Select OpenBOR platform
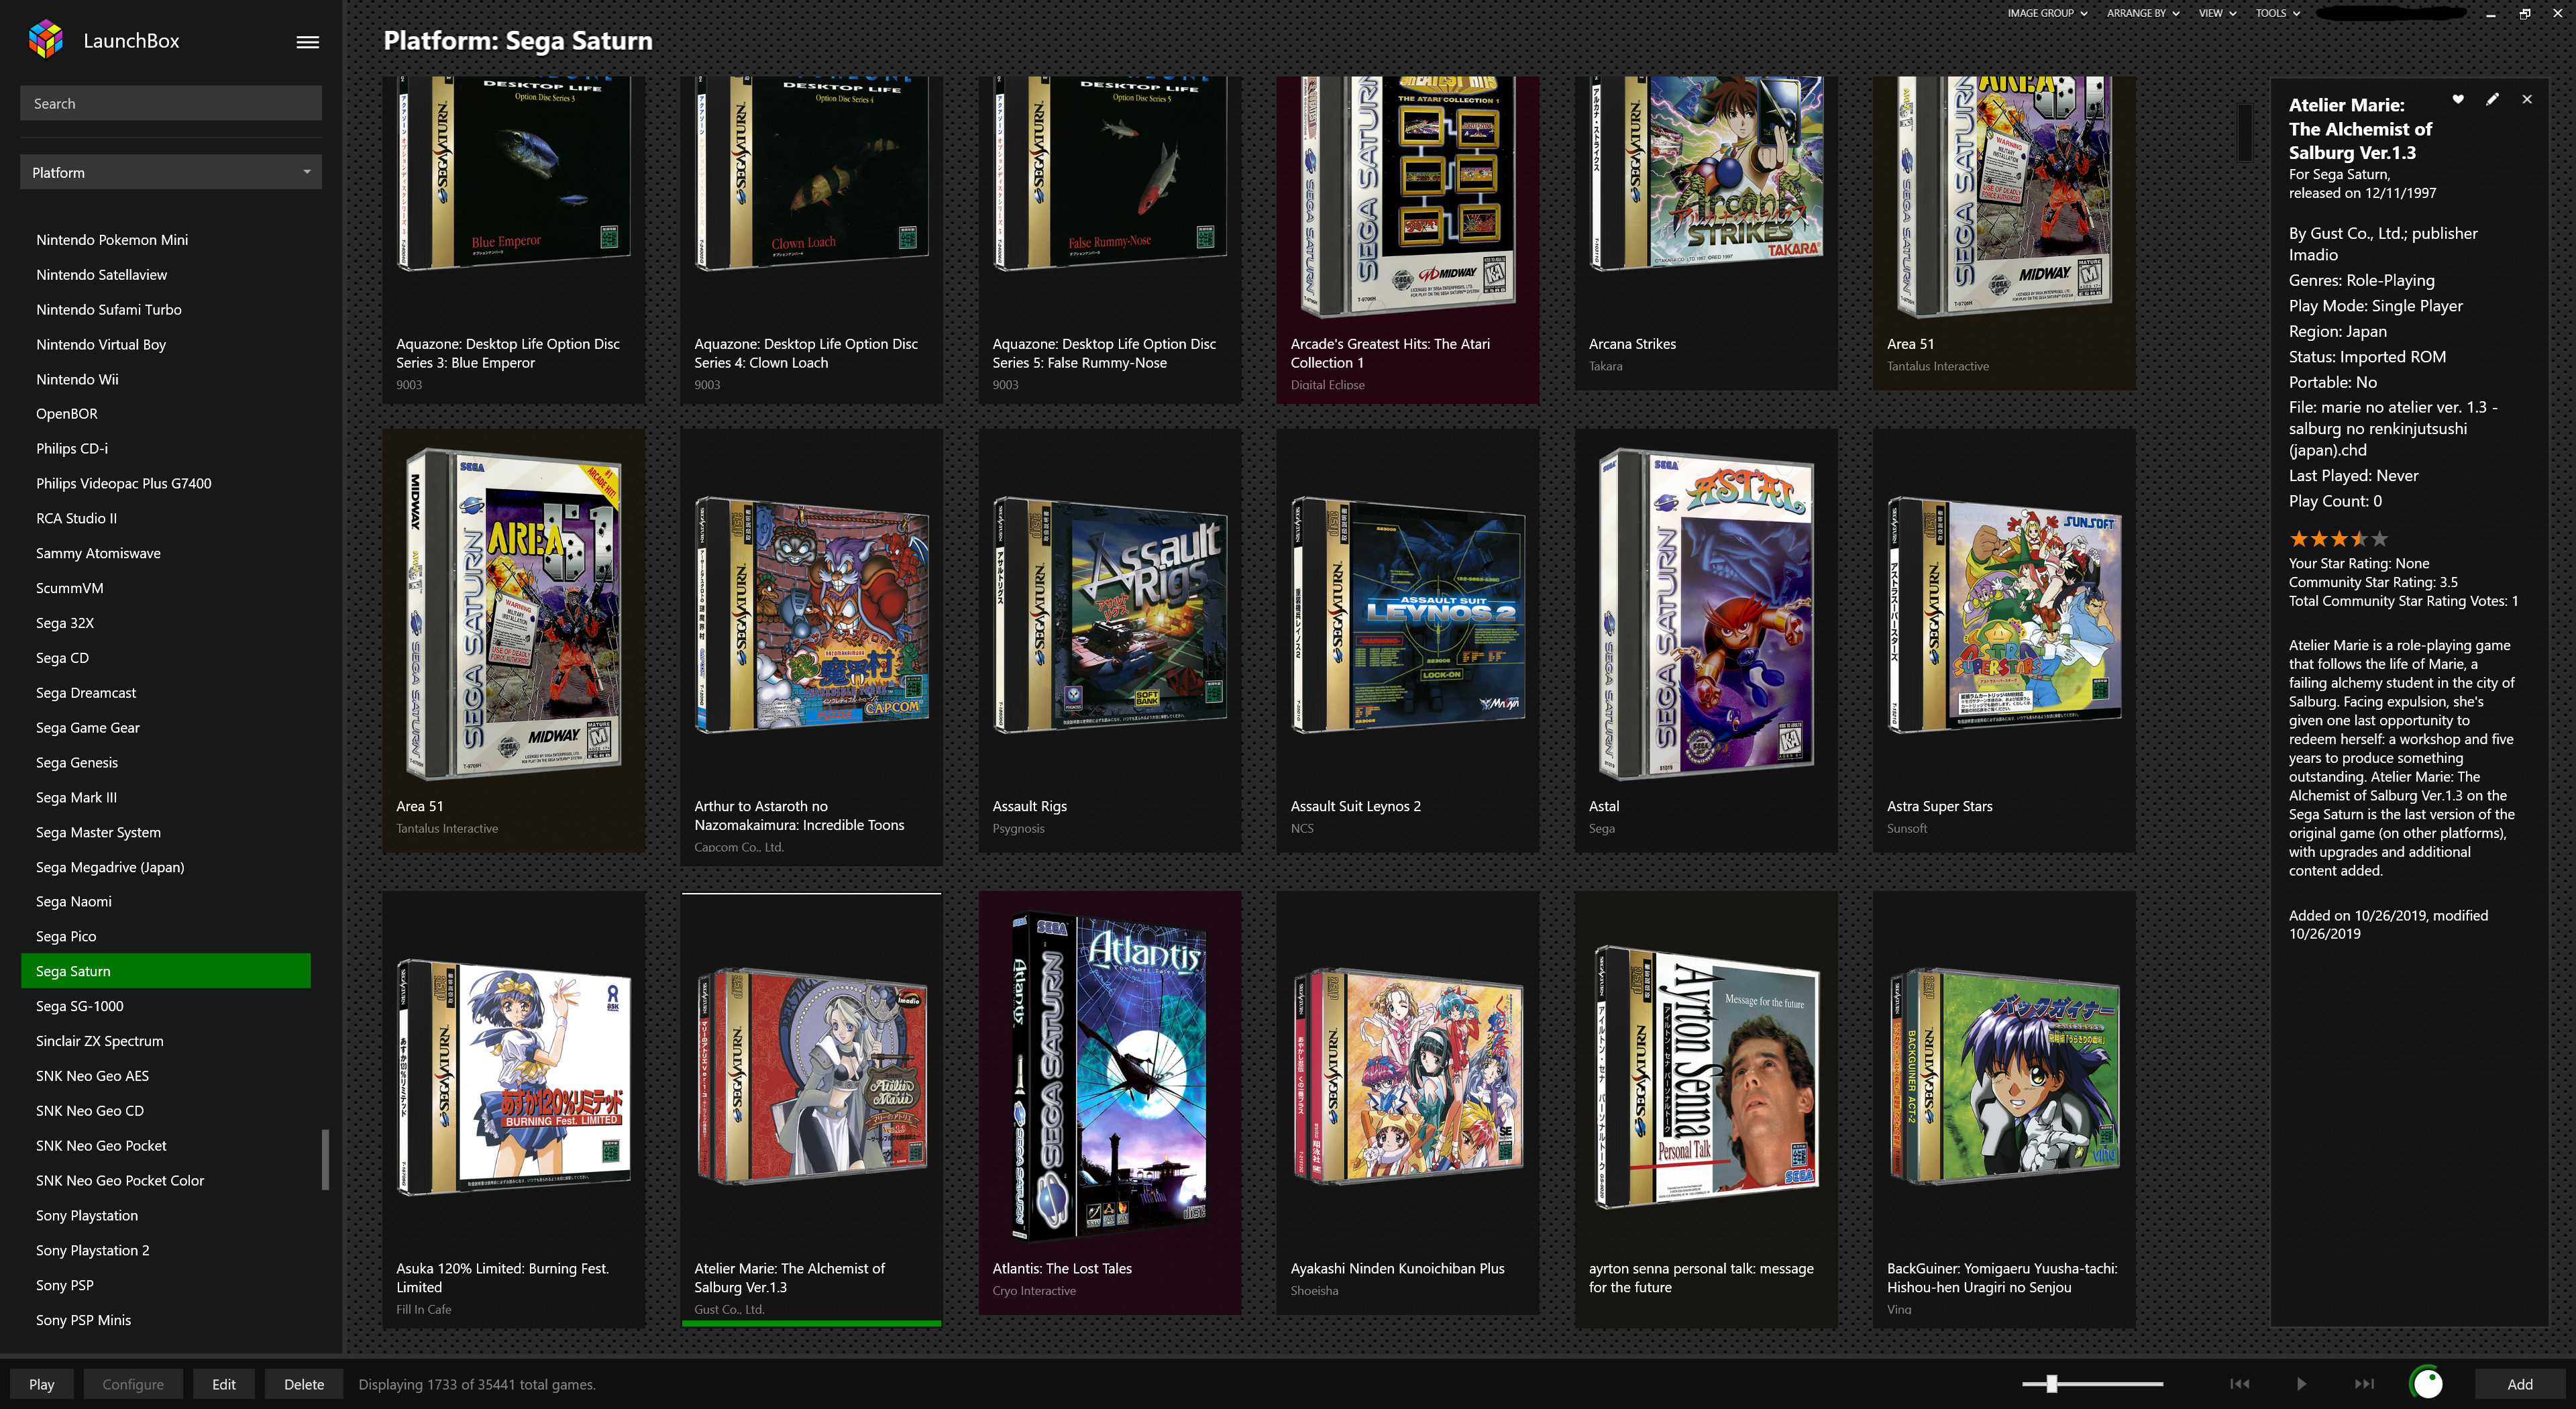2576x1409 pixels. [67, 413]
